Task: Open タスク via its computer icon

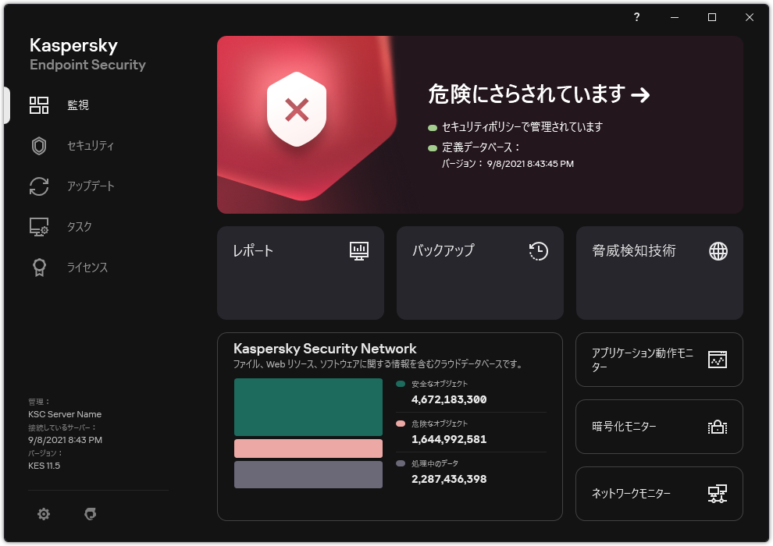Action: point(37,226)
